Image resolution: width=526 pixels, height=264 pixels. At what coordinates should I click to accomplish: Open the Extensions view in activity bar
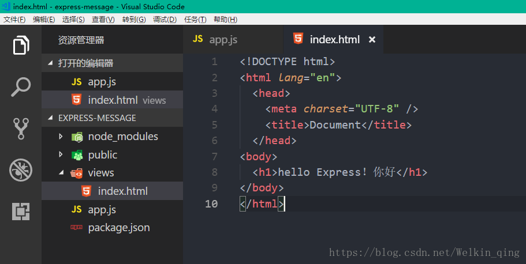(21, 212)
